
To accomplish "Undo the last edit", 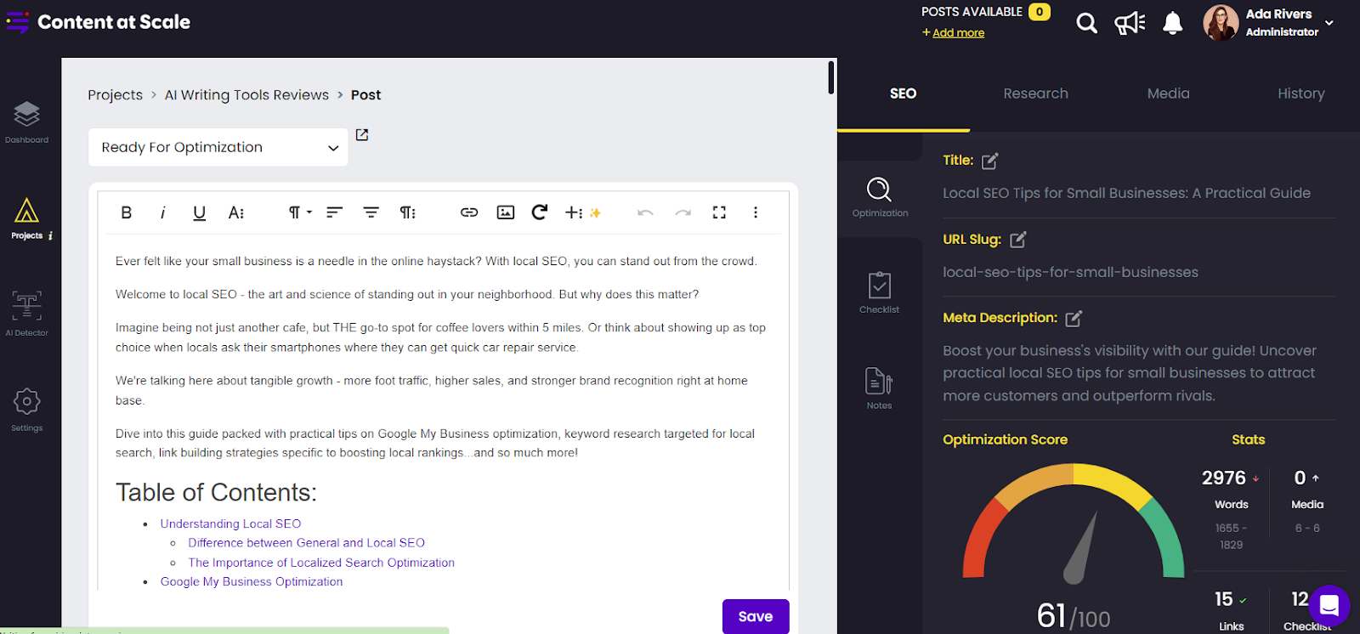I will pos(646,212).
